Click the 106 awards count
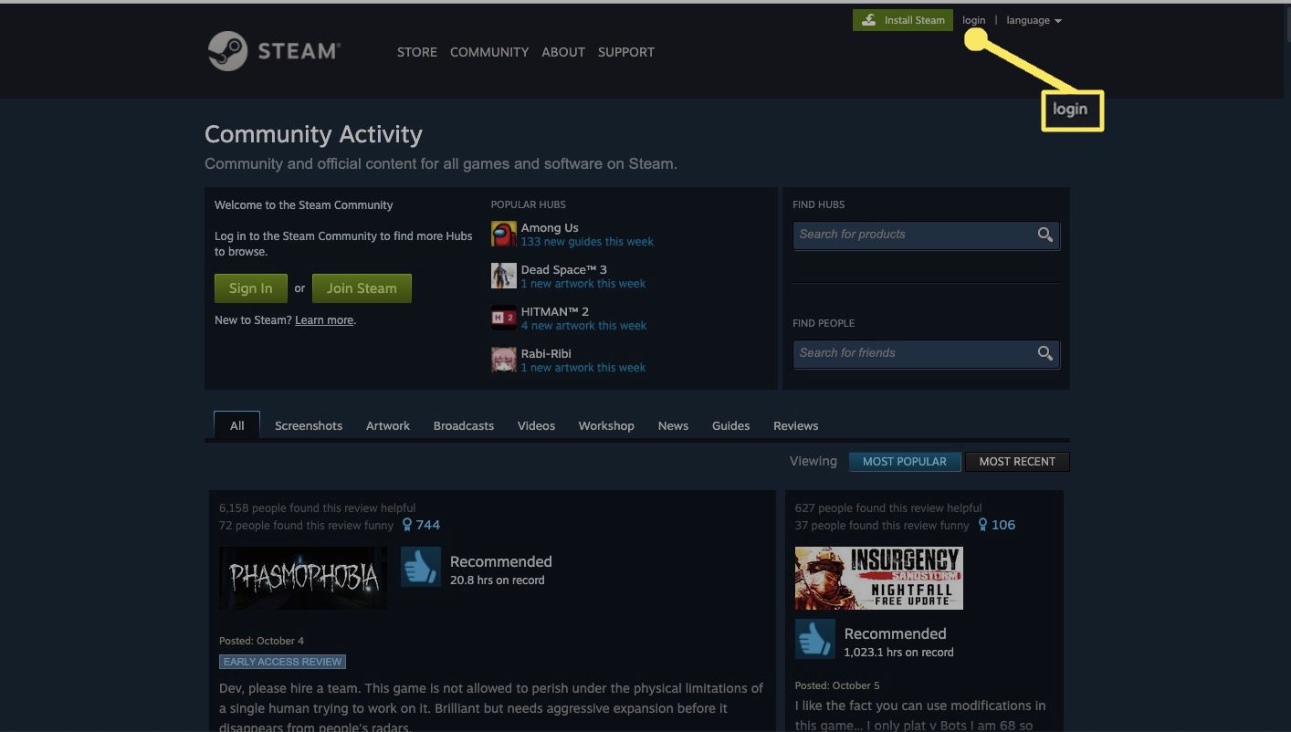The height and width of the screenshot is (732, 1291). coord(1003,525)
